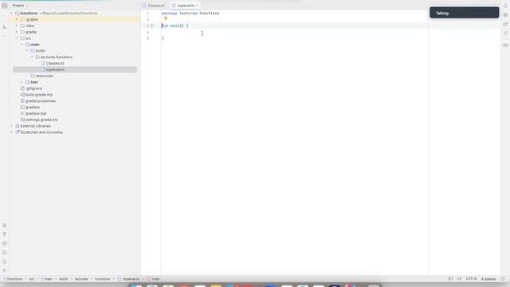Click the 'lectures' breadcrumb
The height and width of the screenshot is (287, 510).
coord(81,279)
